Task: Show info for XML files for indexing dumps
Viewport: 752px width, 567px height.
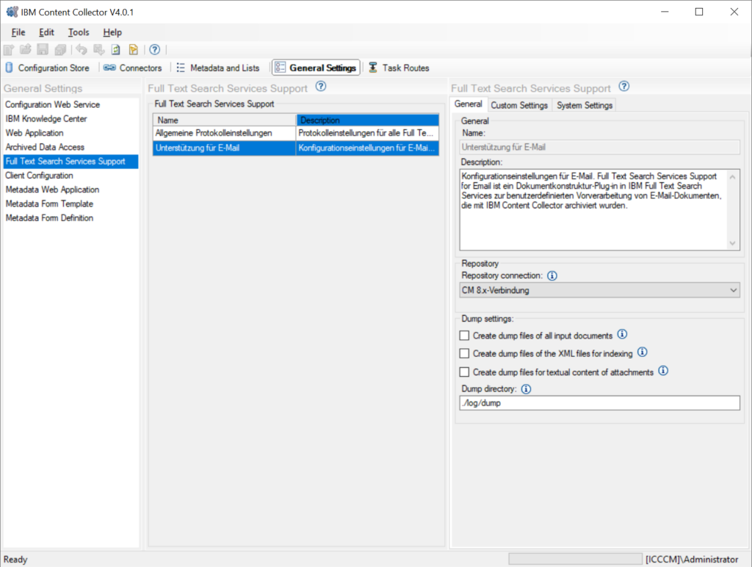Action: point(642,352)
